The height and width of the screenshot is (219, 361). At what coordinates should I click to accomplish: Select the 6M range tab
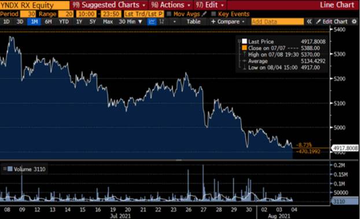[x=49, y=21]
